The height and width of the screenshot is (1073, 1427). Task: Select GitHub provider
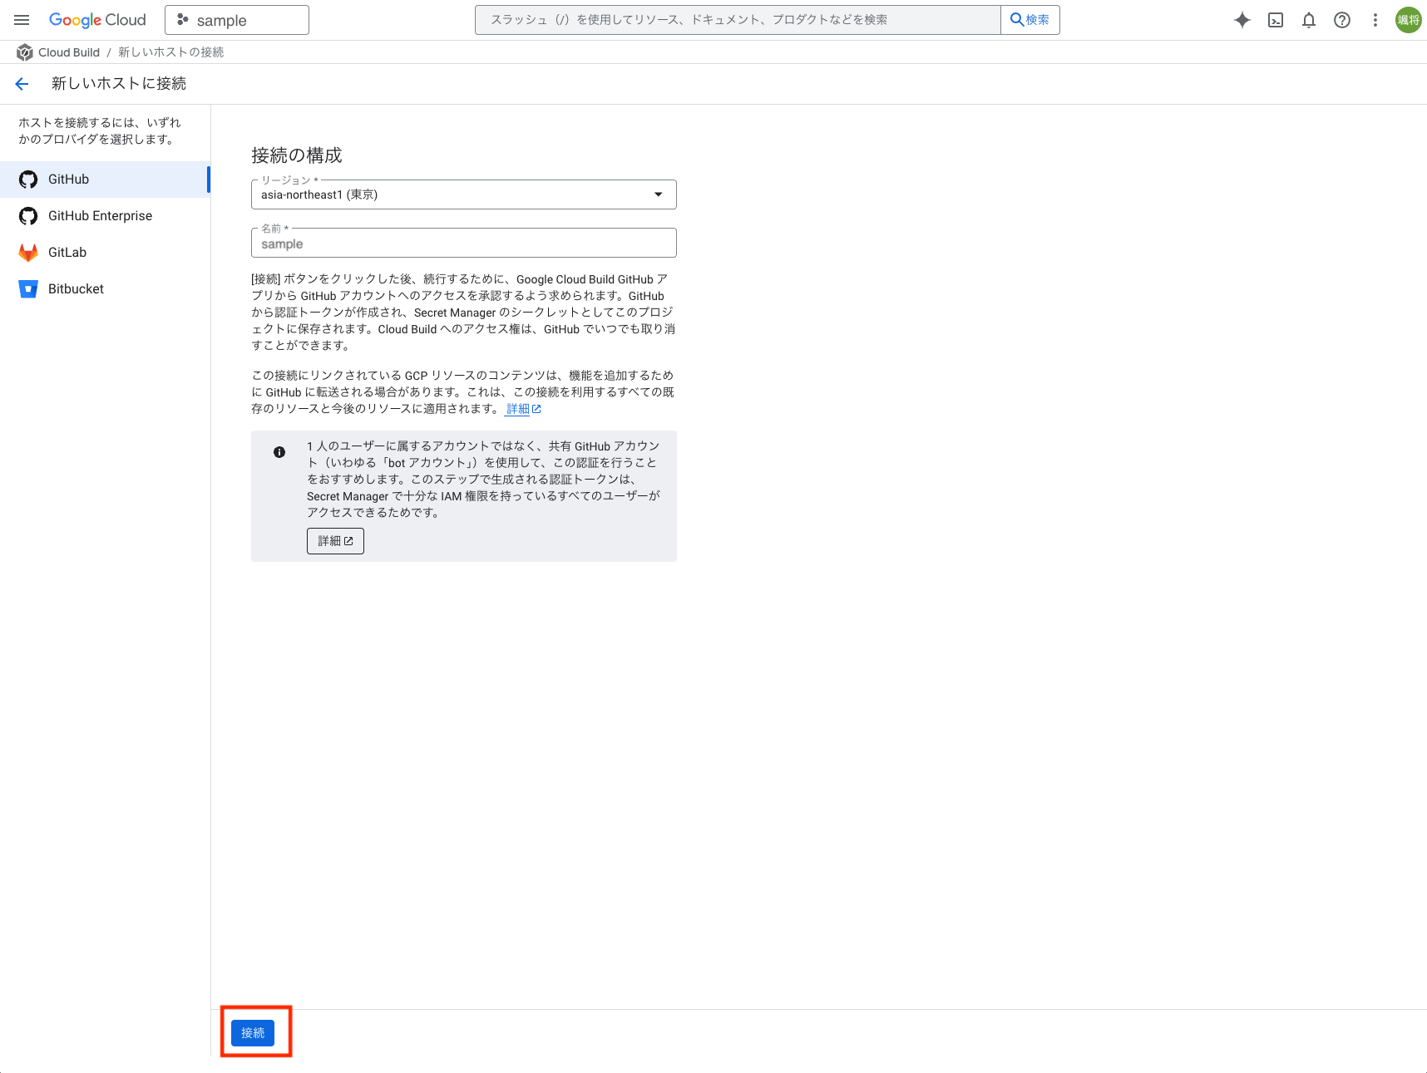pos(105,180)
